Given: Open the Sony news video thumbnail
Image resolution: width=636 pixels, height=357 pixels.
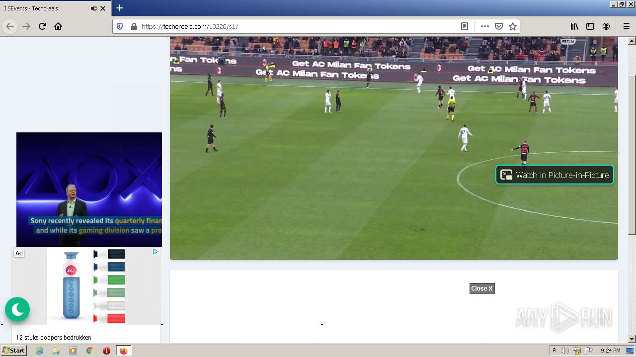Looking at the screenshot, I should 89,189.
